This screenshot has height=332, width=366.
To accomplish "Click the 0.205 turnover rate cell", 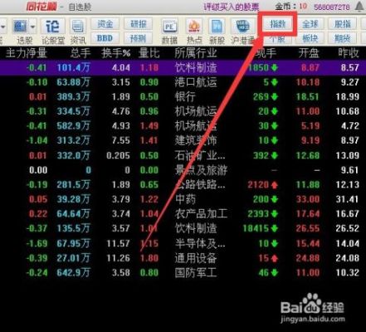I will pos(118,155).
